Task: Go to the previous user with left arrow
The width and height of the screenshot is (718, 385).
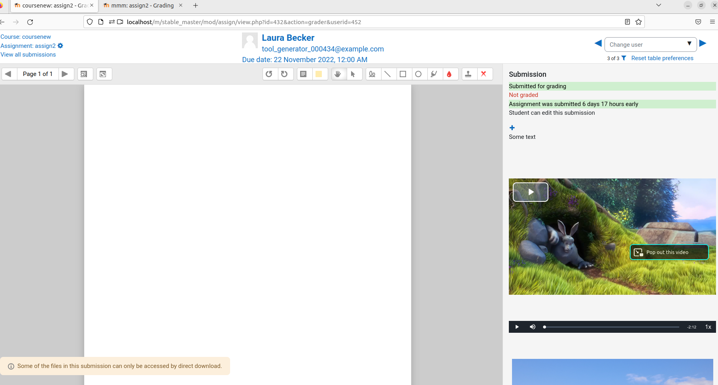Action: (x=598, y=44)
